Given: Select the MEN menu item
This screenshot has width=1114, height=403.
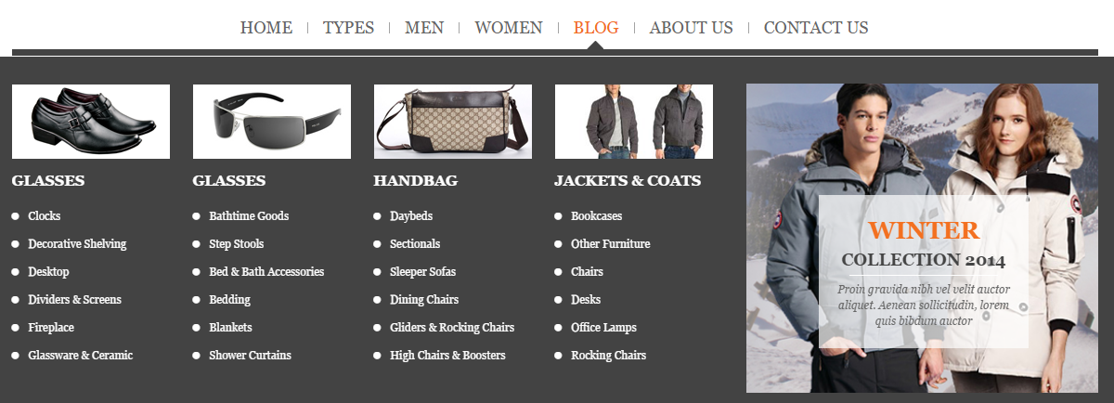Looking at the screenshot, I should [x=424, y=28].
